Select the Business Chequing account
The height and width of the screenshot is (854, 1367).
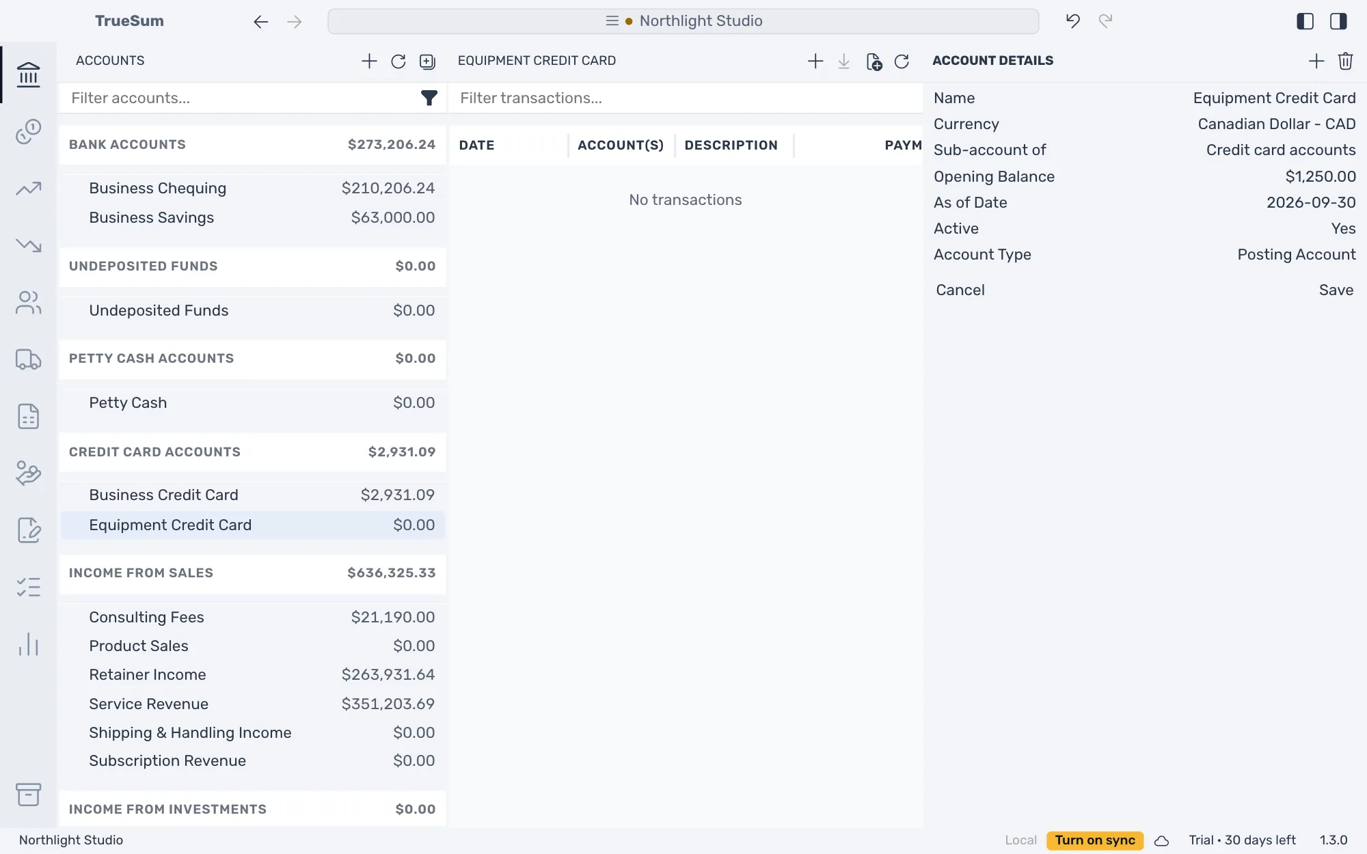click(253, 189)
